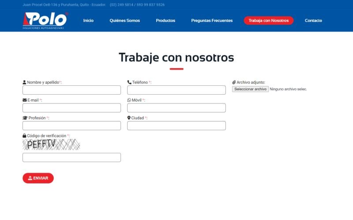Click into the verification code input box
The image size is (353, 220).
pos(71,158)
